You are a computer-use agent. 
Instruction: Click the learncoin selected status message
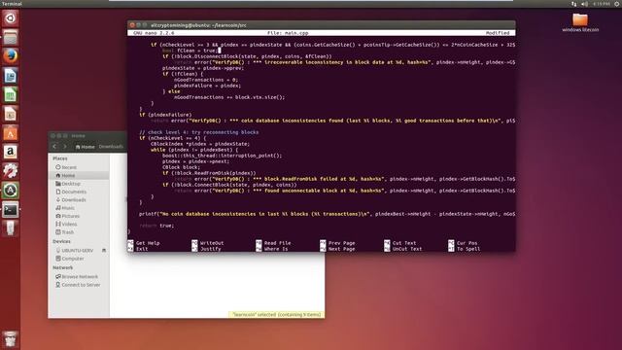click(276, 314)
